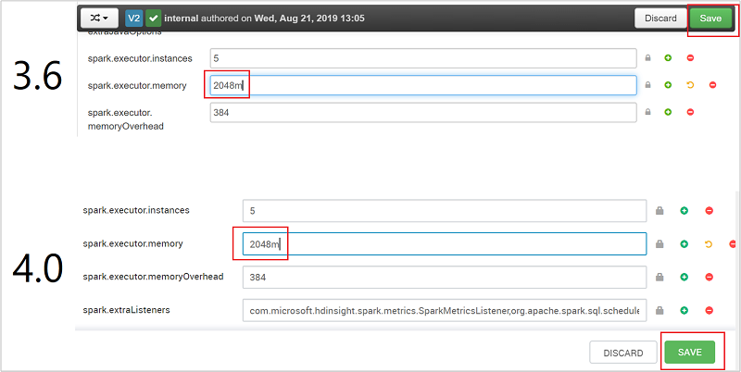
Task: Click Discard in the 3.6 header bar
Action: 660,19
